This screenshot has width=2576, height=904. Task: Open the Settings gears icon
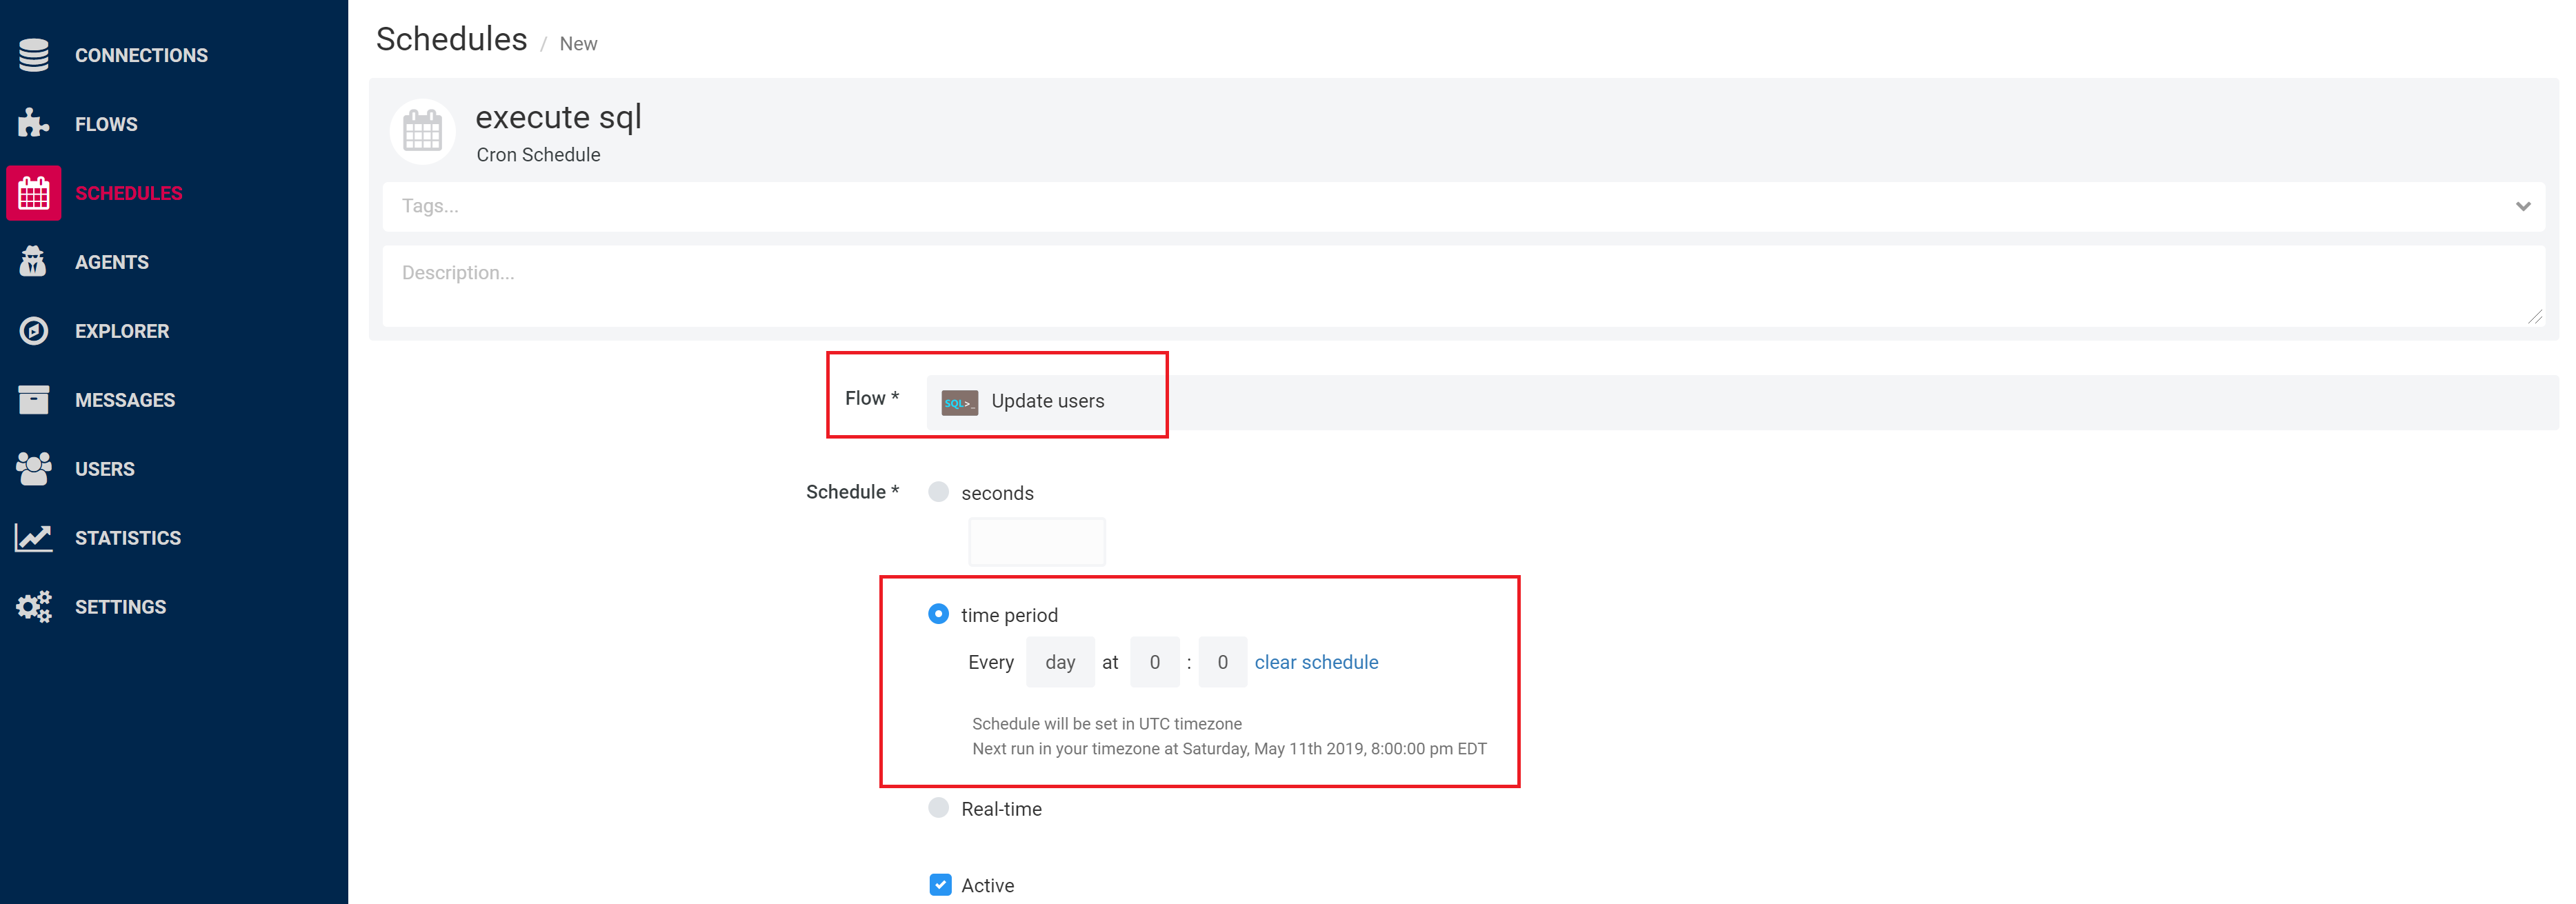pyautogui.click(x=33, y=607)
